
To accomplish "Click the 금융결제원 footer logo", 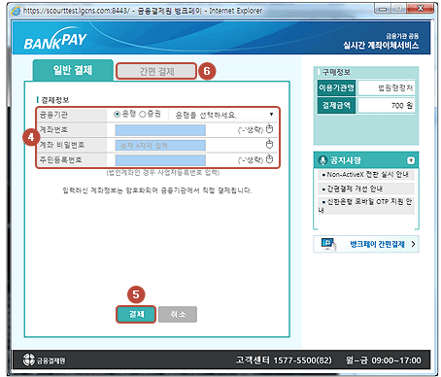I will pyautogui.click(x=44, y=360).
